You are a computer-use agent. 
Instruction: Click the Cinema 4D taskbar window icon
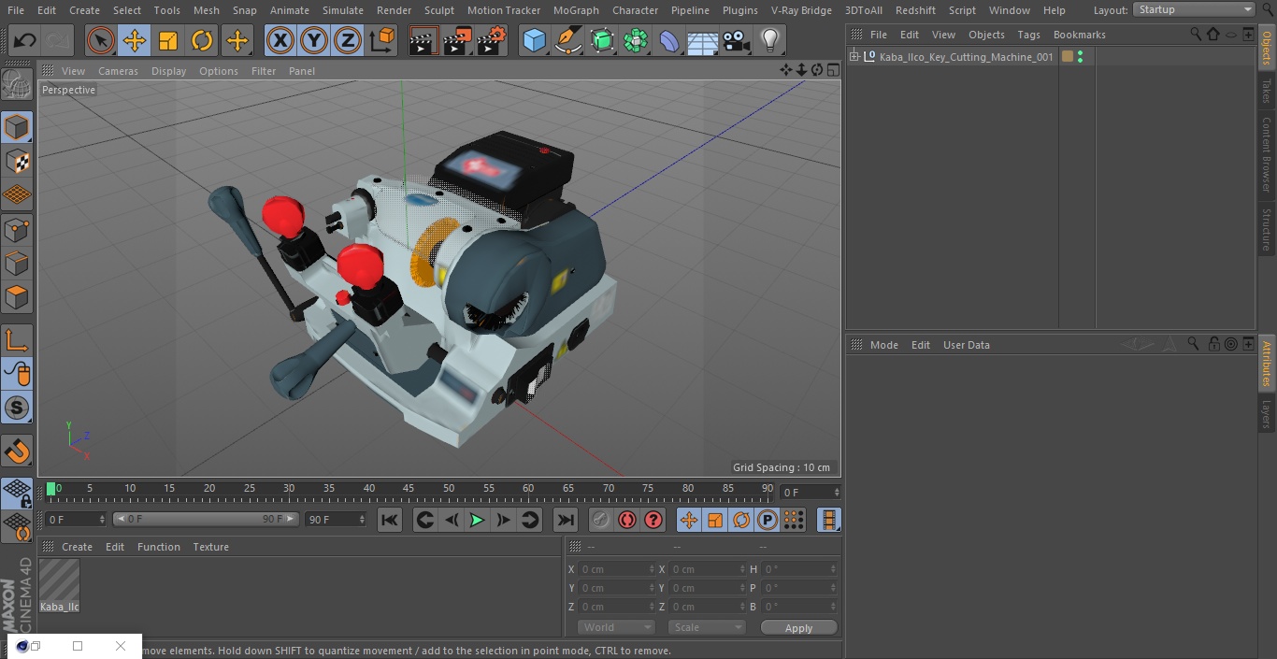(x=22, y=646)
